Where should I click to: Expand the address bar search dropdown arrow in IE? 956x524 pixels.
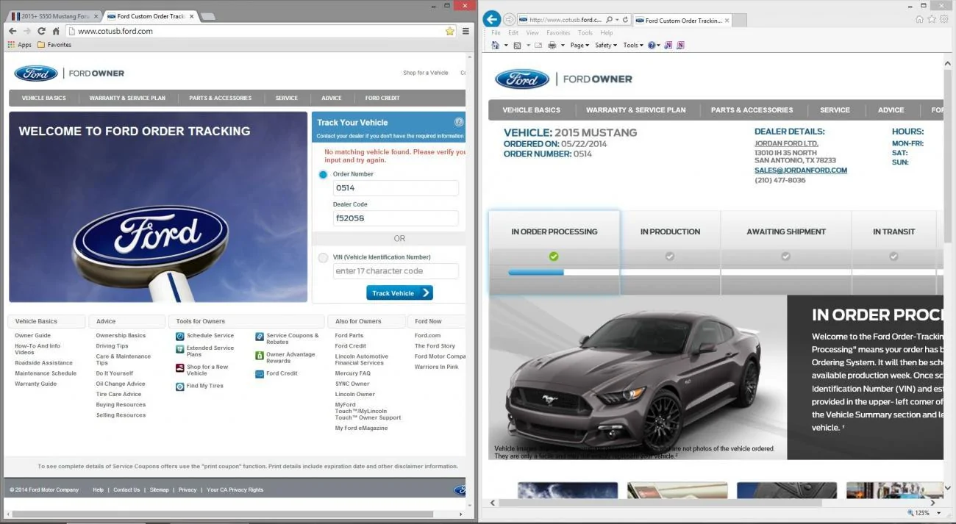[x=617, y=20]
